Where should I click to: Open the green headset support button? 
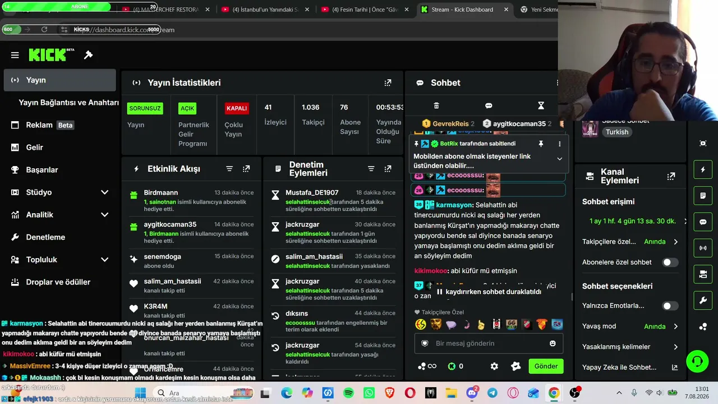[697, 360]
